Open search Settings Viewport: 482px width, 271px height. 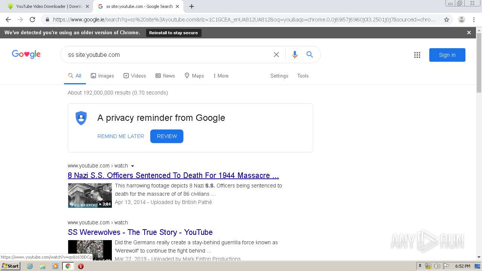pyautogui.click(x=279, y=76)
